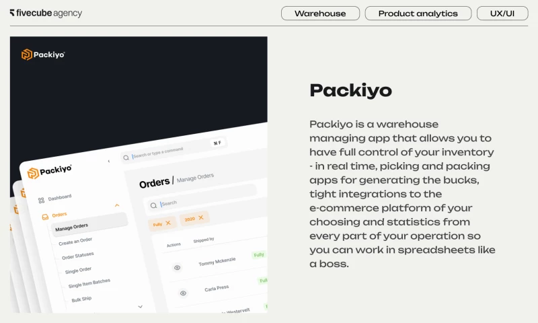
Task: View the Carla Press order with the eye icon
Action: point(183,293)
